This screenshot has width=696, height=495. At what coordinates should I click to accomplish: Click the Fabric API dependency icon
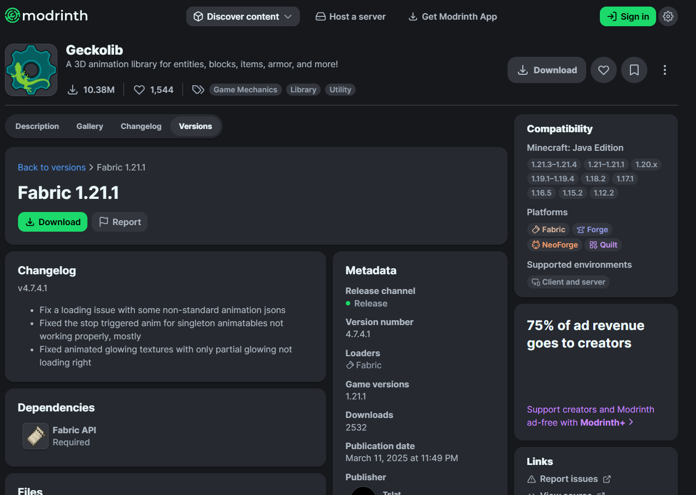click(36, 436)
